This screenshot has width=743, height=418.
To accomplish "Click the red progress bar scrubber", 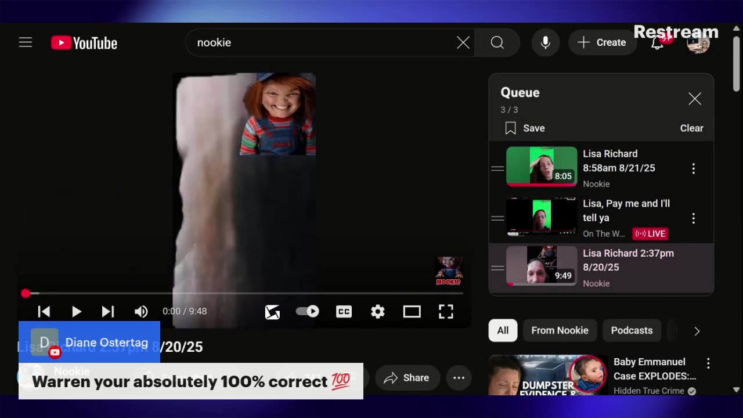I will pos(26,294).
